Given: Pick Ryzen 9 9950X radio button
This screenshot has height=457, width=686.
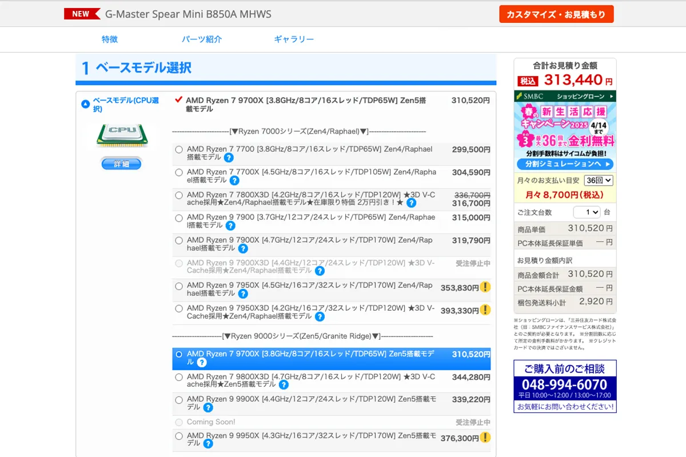Looking at the screenshot, I should tap(180, 435).
